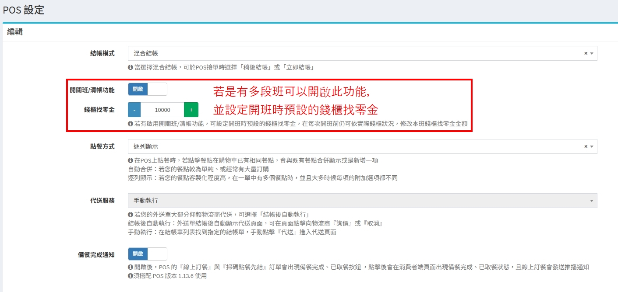
Task: Expand the 點餐方式 dropdown showing 逐列顯示
Action: 362,146
